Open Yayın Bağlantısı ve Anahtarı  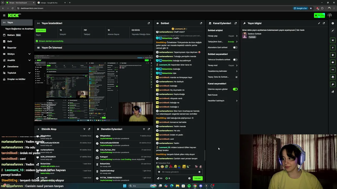point(19,29)
